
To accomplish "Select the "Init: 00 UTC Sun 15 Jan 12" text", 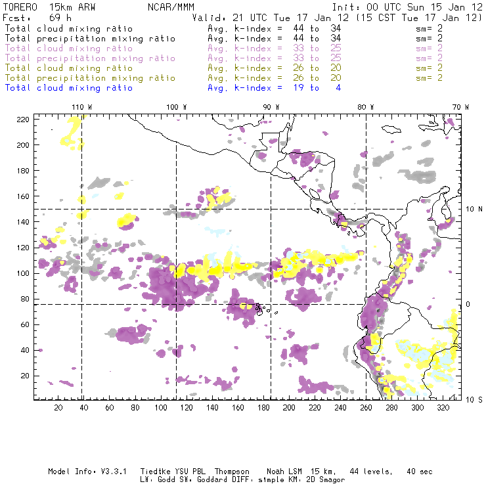I will 407,7.
